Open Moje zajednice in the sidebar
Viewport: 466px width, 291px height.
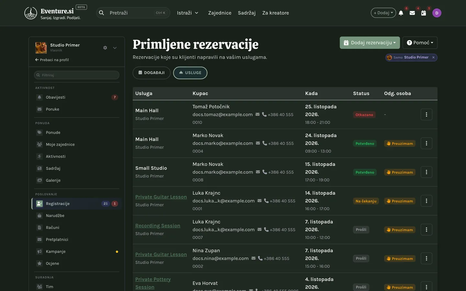point(77,145)
